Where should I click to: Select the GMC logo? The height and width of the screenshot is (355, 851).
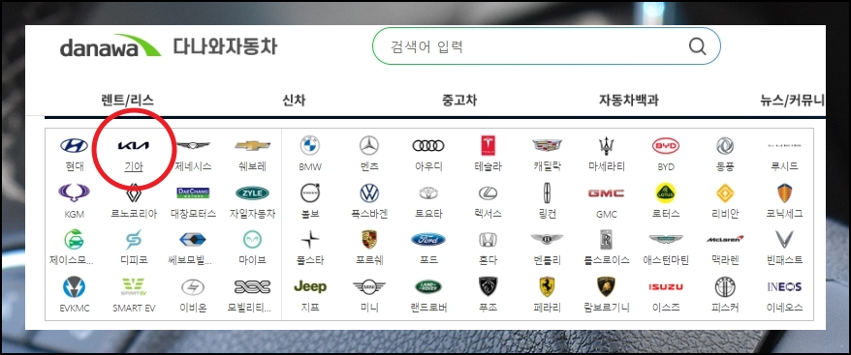[606, 192]
